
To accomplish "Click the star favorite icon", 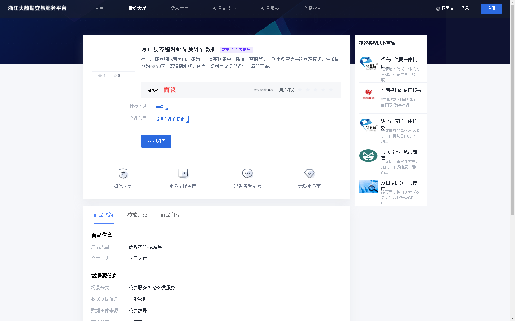I will (x=115, y=76).
